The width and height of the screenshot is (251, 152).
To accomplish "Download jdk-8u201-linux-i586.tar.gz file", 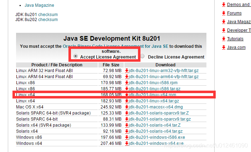I will (x=154, y=89).
